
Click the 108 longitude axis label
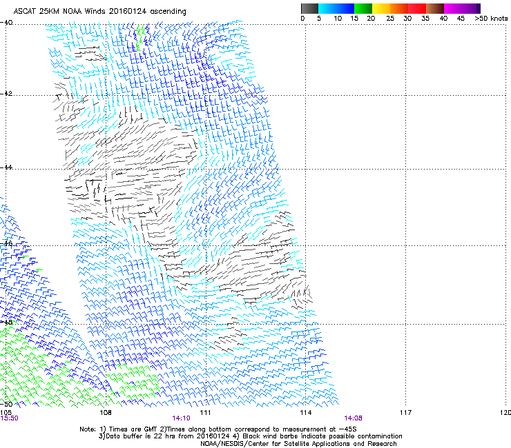point(106,413)
